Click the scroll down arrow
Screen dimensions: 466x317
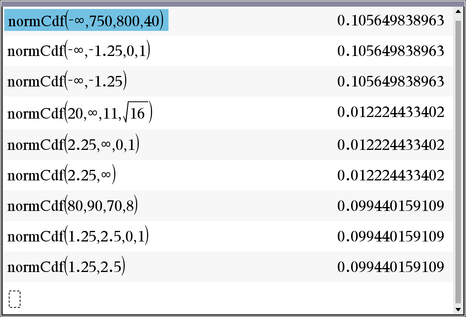pos(458,309)
